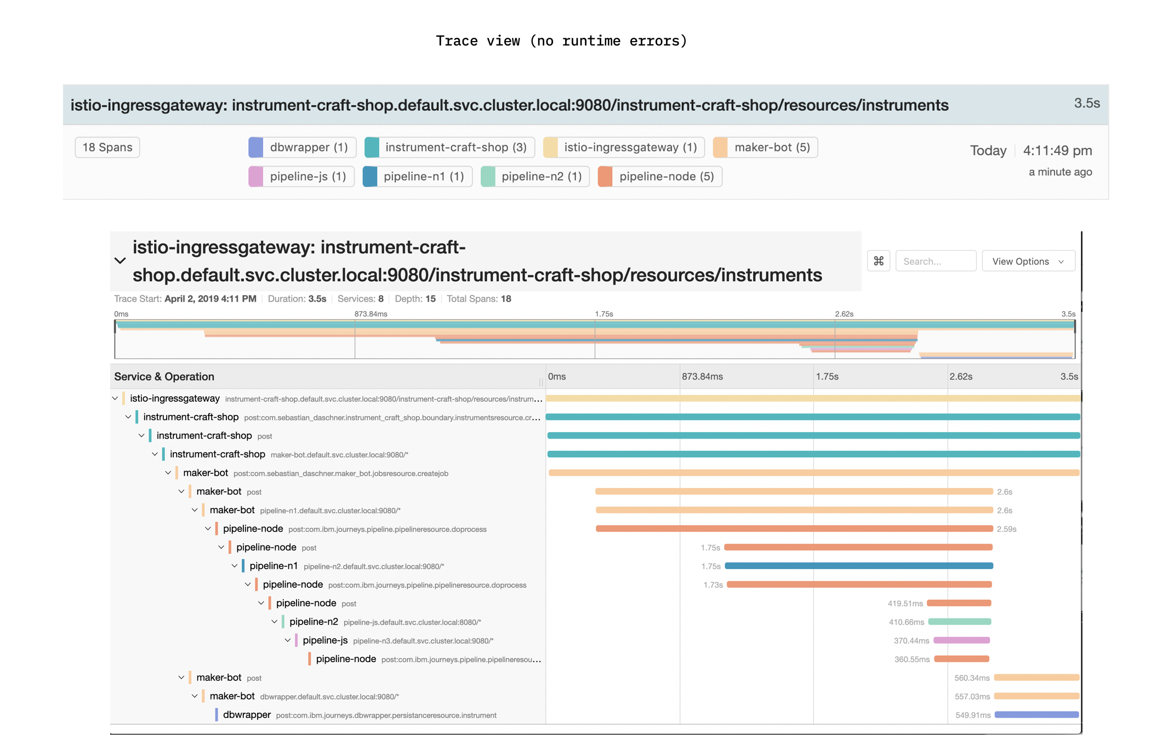The image size is (1151, 750).
Task: Click the 2.59s pipeline-node span bar
Action: point(794,529)
